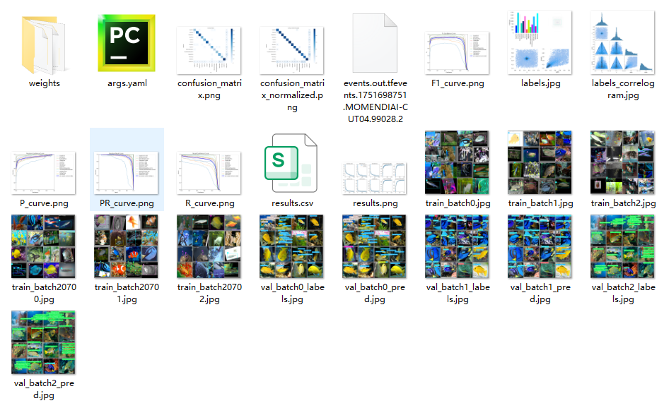Viewport: 664px width, 408px height.
Task: Select the args.yaml PyCharm file icon
Action: point(127,43)
